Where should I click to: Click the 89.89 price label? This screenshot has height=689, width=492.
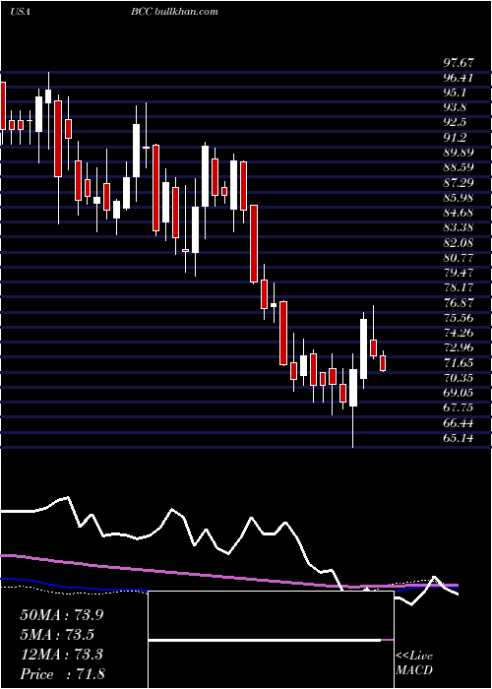pyautogui.click(x=459, y=153)
